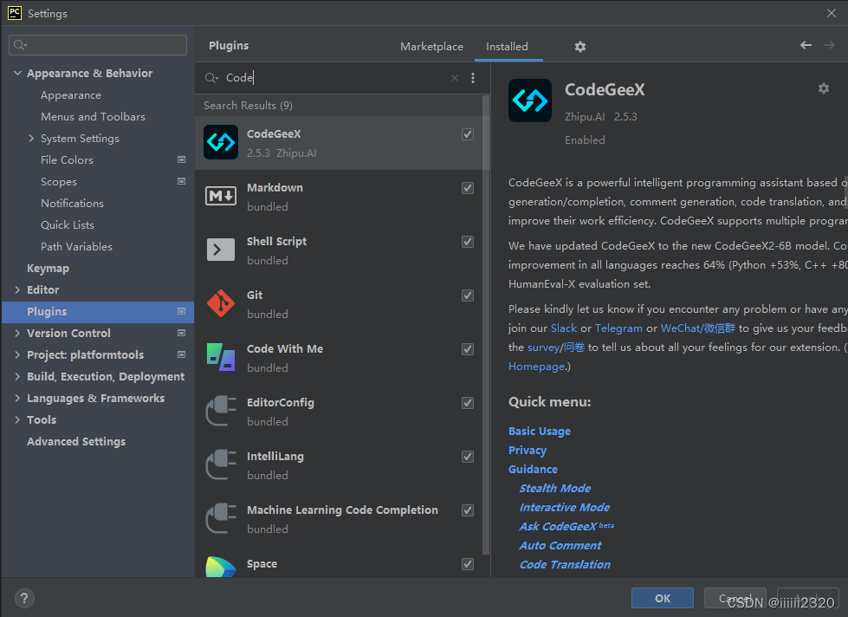
Task: Click the Space plugin icon
Action: (221, 567)
